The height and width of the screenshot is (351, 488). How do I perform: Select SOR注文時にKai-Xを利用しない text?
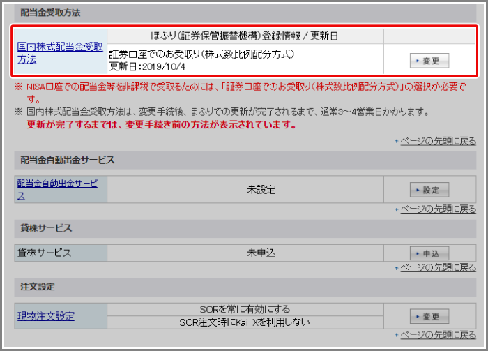point(245,322)
